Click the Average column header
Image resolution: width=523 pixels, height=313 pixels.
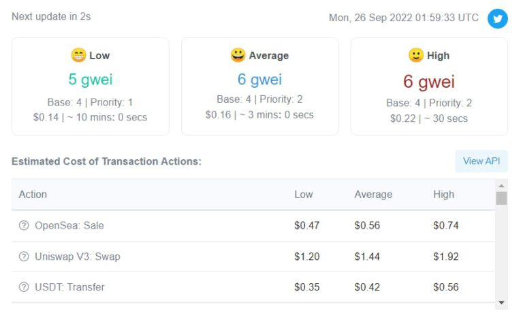[373, 195]
